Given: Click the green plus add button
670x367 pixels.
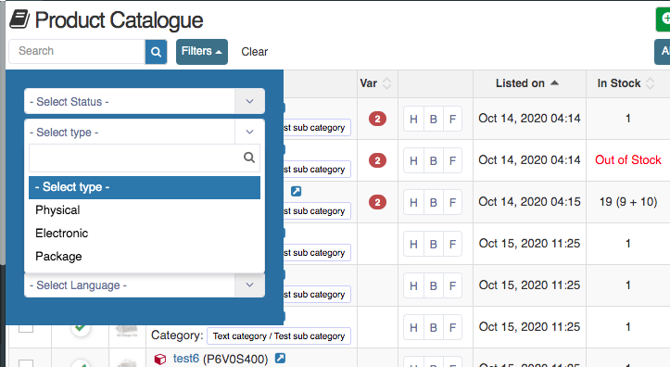Looking at the screenshot, I should [x=664, y=19].
